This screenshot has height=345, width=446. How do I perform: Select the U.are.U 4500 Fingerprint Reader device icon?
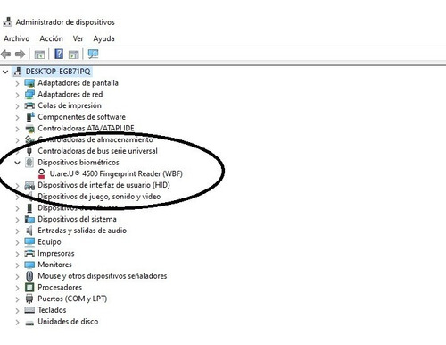42,173
